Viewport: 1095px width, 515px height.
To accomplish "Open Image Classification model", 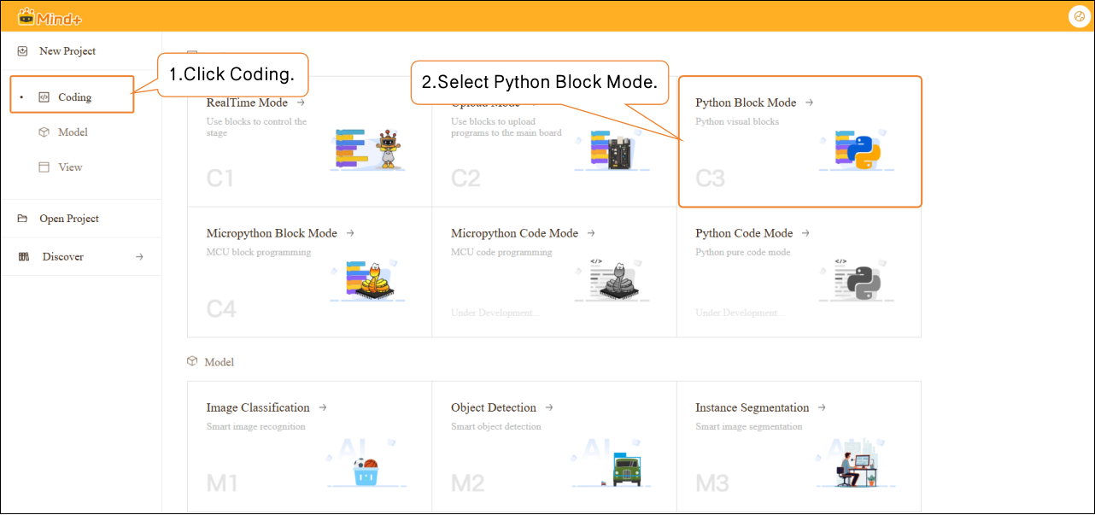I will point(258,407).
